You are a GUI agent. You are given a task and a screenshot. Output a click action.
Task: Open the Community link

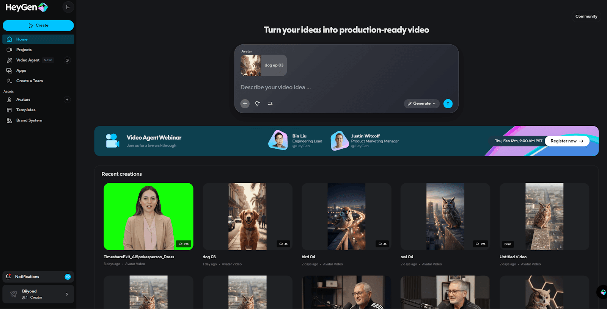tap(586, 16)
